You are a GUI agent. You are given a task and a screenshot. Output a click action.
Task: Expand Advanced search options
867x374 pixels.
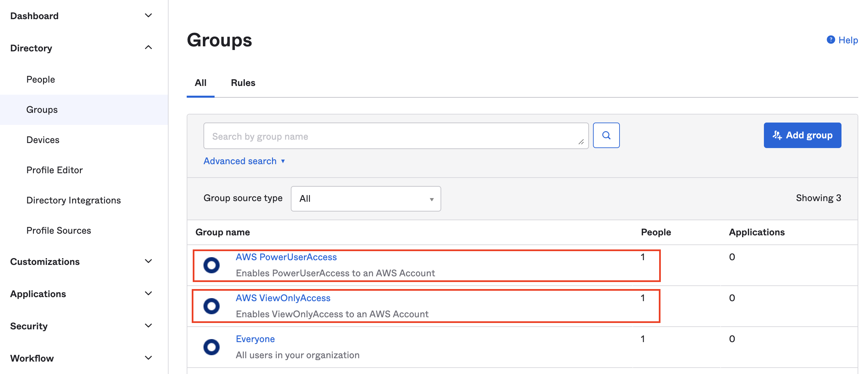tap(244, 161)
